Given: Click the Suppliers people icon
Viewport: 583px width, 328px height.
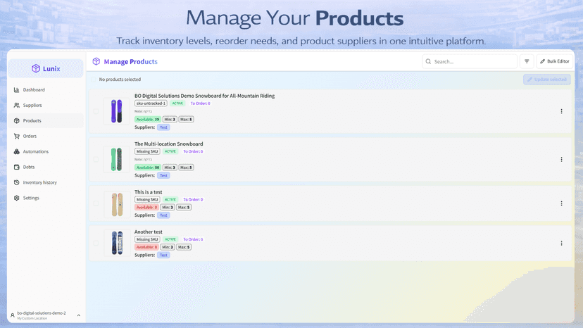Looking at the screenshot, I should pos(16,106).
